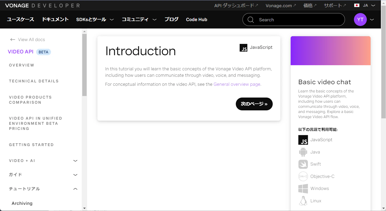386x211 pixels.
Task: Collapse the チュートリアル section
Action: (75, 189)
